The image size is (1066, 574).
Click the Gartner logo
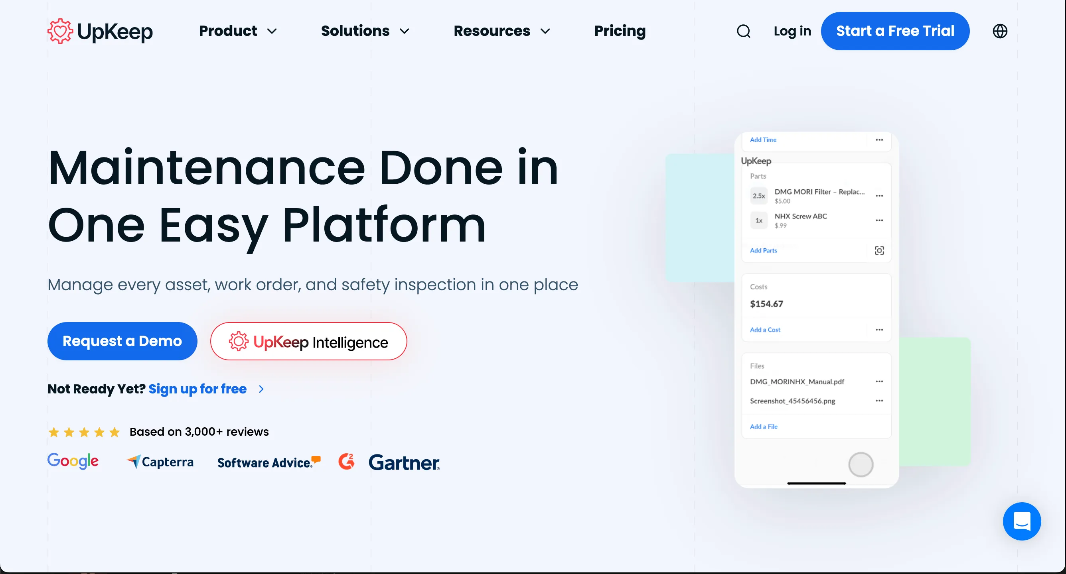click(403, 462)
